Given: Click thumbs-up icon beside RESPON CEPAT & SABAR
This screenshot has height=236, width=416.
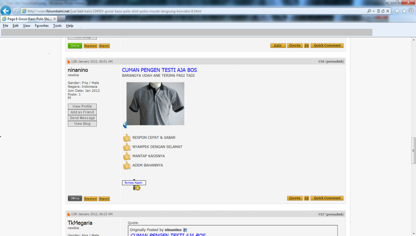Looking at the screenshot, I should [126, 137].
